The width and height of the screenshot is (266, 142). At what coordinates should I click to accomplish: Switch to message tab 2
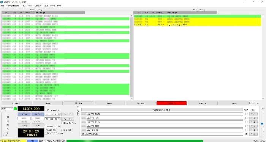(x=78, y=114)
